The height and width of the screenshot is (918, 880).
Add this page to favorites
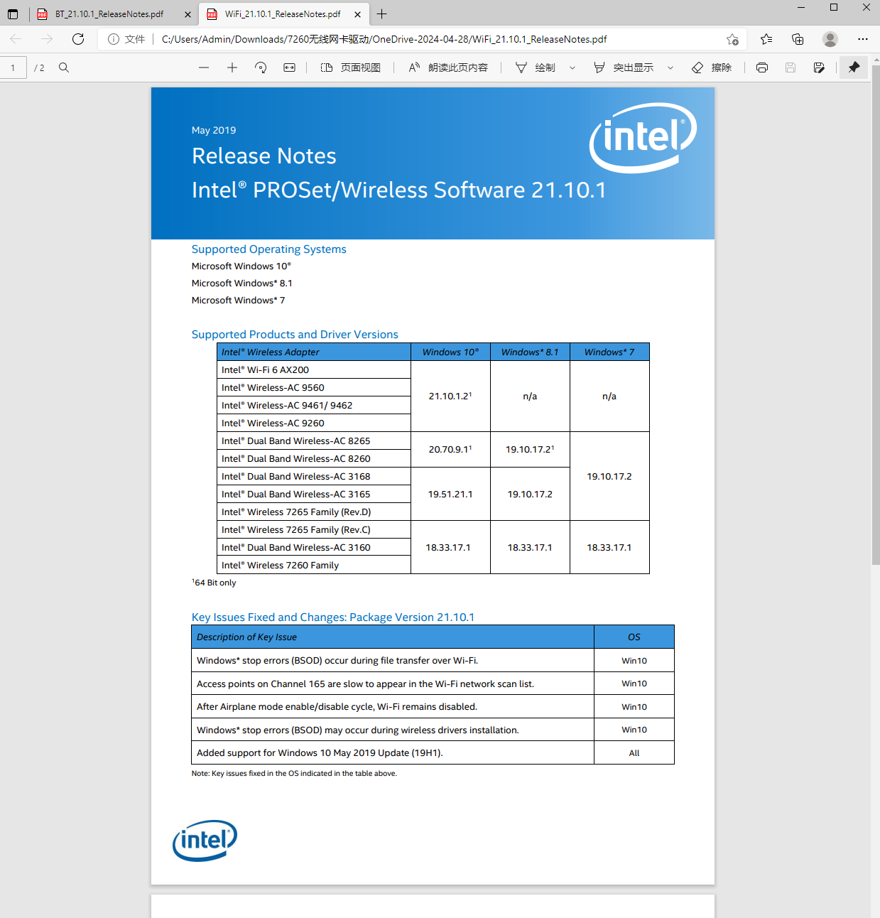(732, 39)
